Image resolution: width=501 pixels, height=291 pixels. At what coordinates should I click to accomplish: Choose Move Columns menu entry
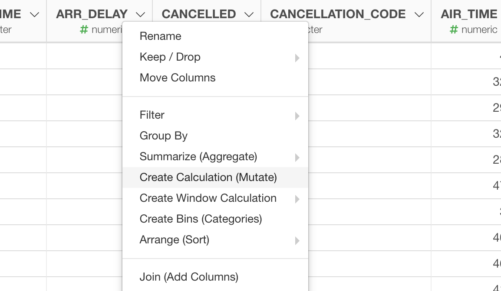coord(215,78)
